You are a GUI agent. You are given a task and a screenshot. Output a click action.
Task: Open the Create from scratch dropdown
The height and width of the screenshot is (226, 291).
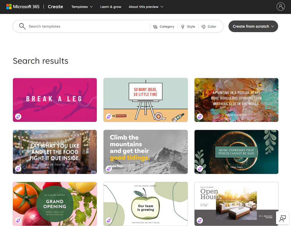[253, 26]
